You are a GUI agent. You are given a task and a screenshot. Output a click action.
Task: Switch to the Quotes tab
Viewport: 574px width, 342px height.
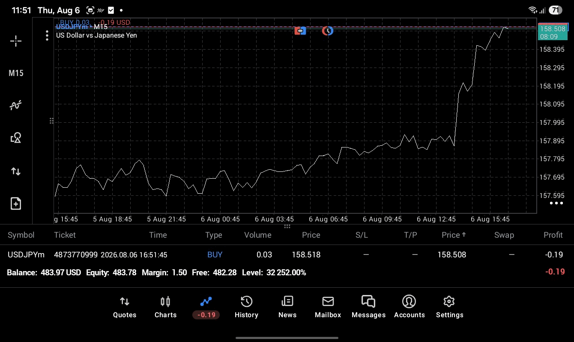125,307
